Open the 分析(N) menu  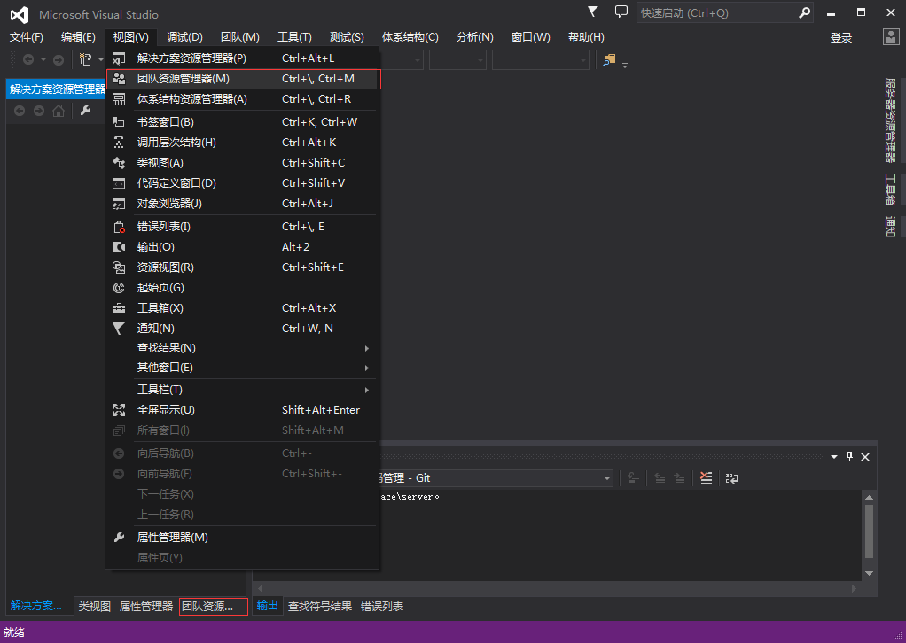(x=475, y=37)
